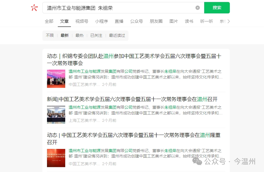Enable the 已关注 filter
Image resolution: width=264 pixels, height=172 pixels.
[x=96, y=35]
